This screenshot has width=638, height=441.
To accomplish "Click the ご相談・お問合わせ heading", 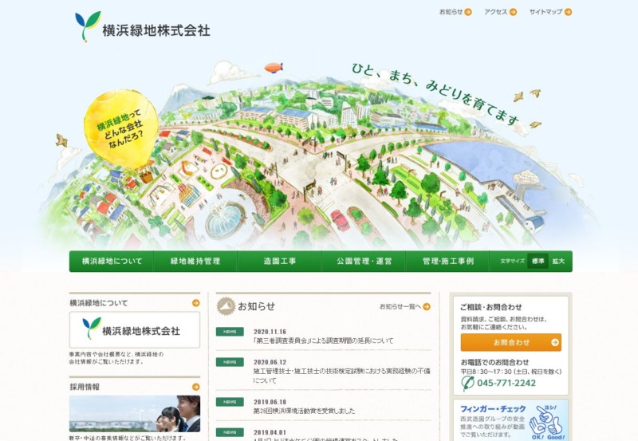I will tap(491, 307).
